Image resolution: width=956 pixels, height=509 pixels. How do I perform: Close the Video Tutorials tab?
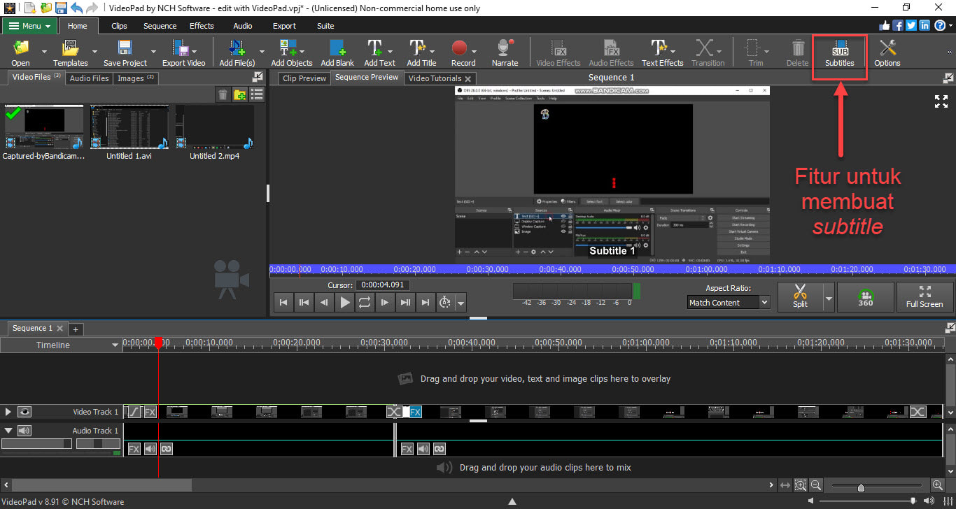pos(468,79)
